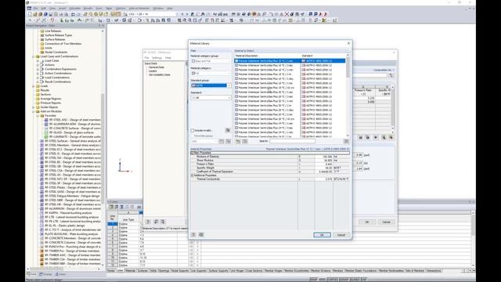This screenshot has height=282, width=501.
Task: Confirm Material Library with OK
Action: pos(322,235)
